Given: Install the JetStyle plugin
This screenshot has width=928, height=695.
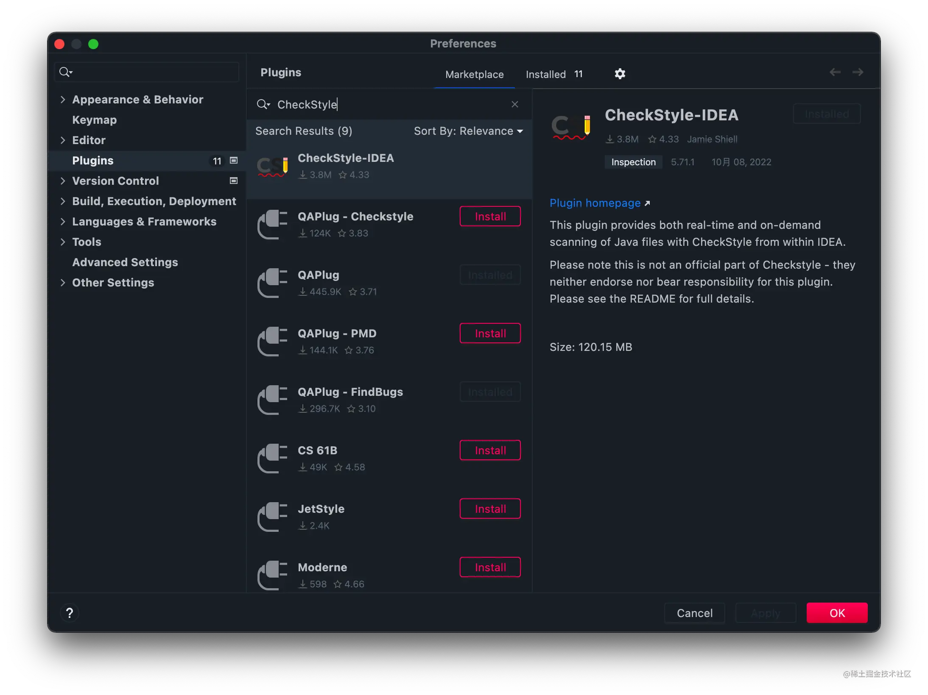Looking at the screenshot, I should click(x=490, y=509).
